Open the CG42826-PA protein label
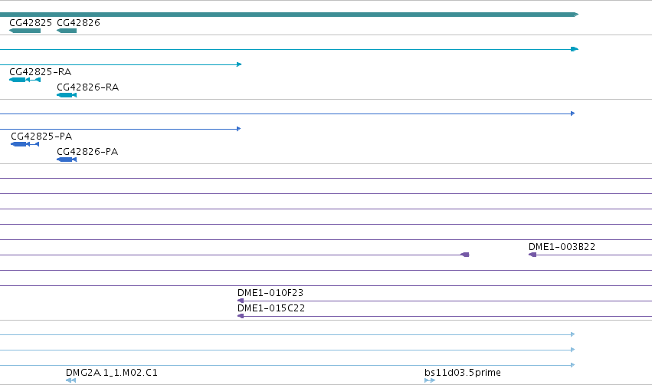 tap(87, 152)
